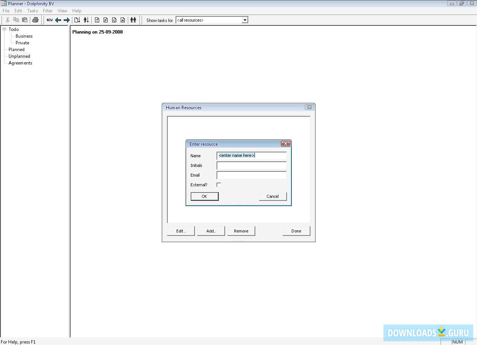
Task: Restore down the Planner window
Action: point(462,3)
